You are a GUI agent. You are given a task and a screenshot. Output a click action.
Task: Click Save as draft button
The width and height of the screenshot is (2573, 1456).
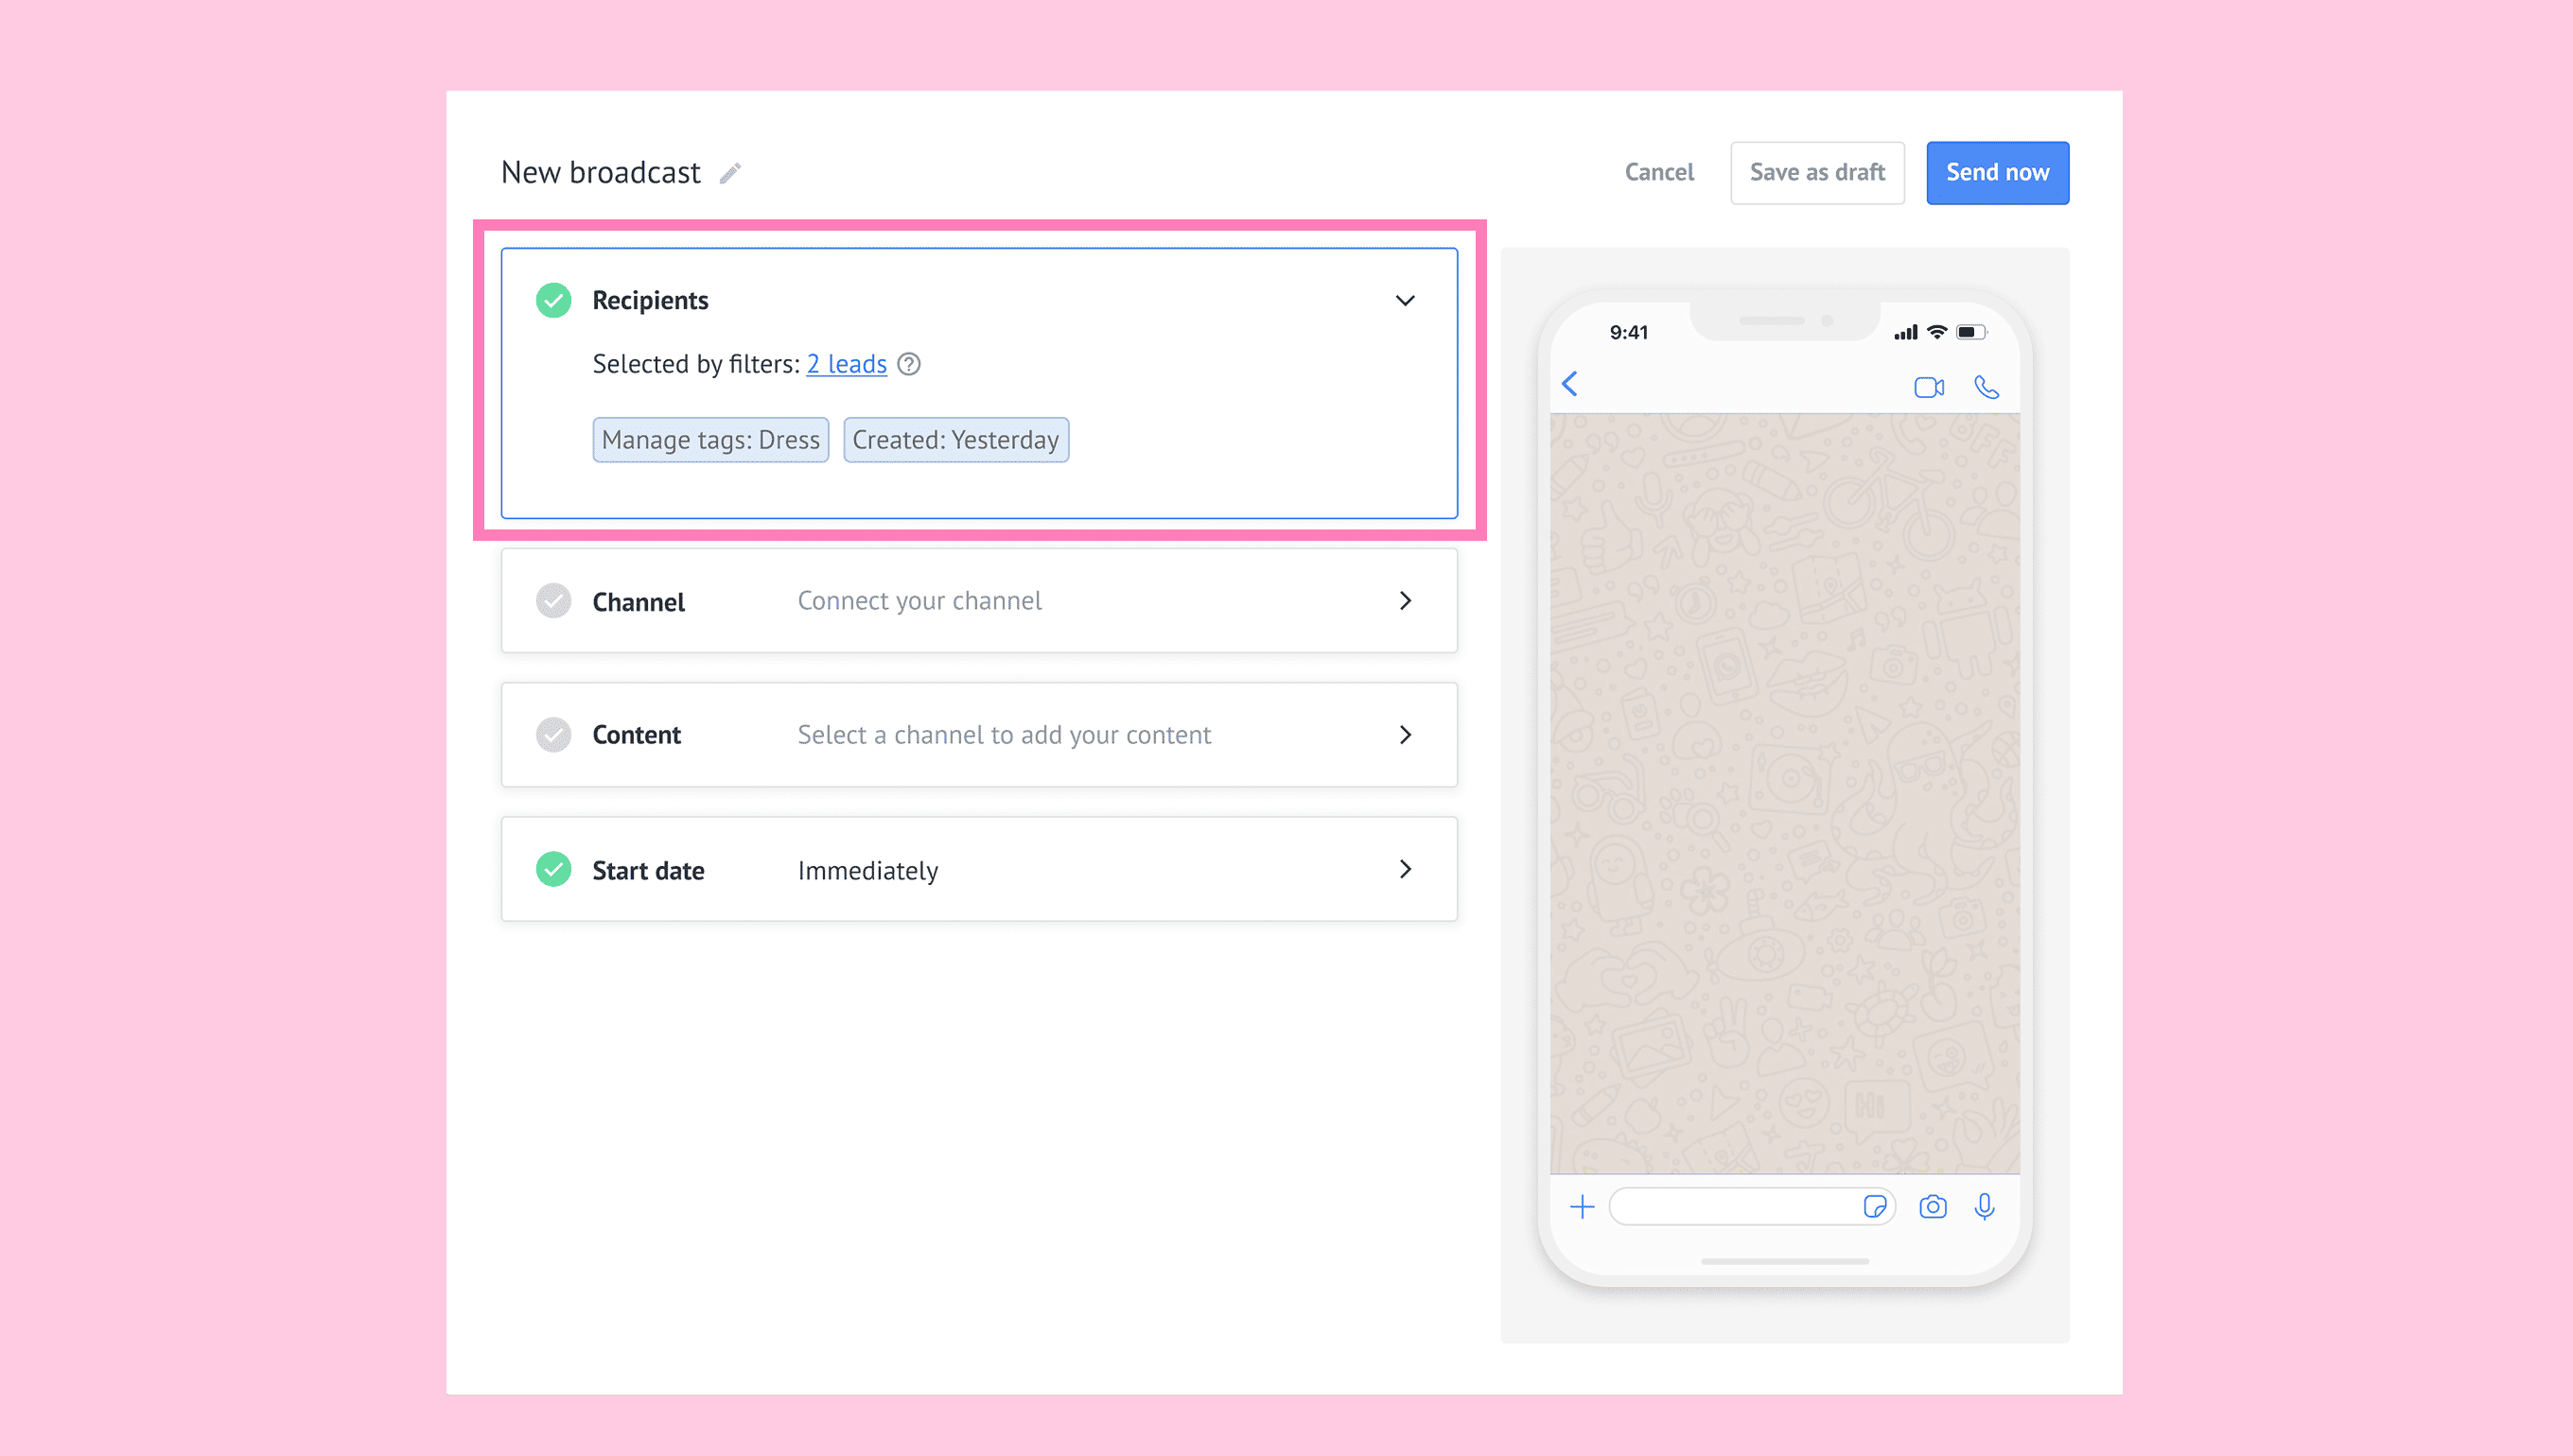click(1818, 173)
